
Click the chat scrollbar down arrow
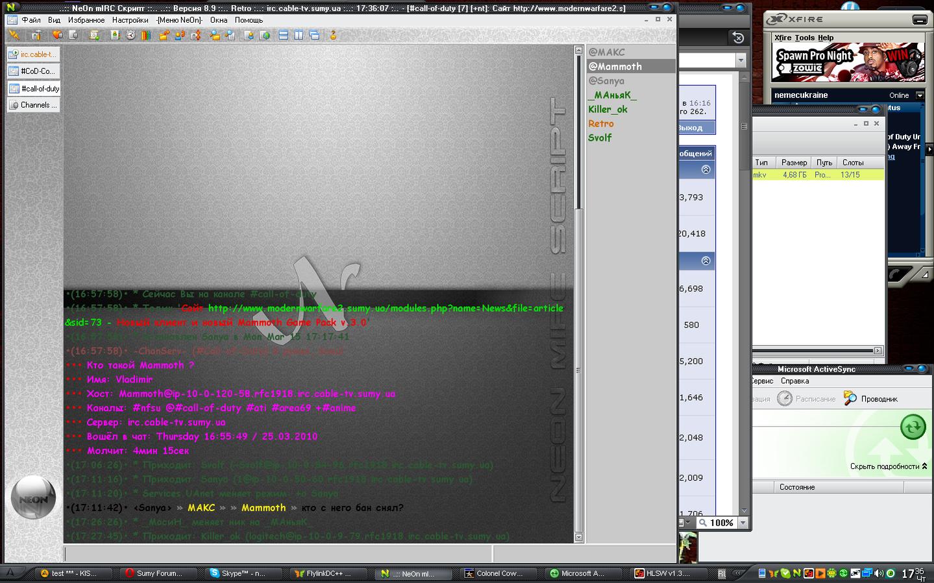click(578, 537)
